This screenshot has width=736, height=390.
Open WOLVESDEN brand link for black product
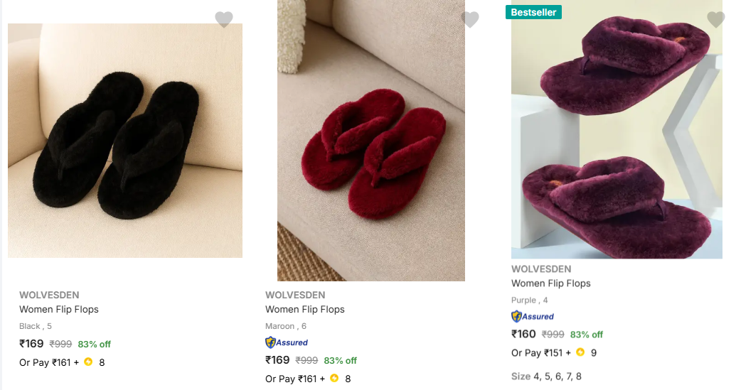[x=49, y=295]
